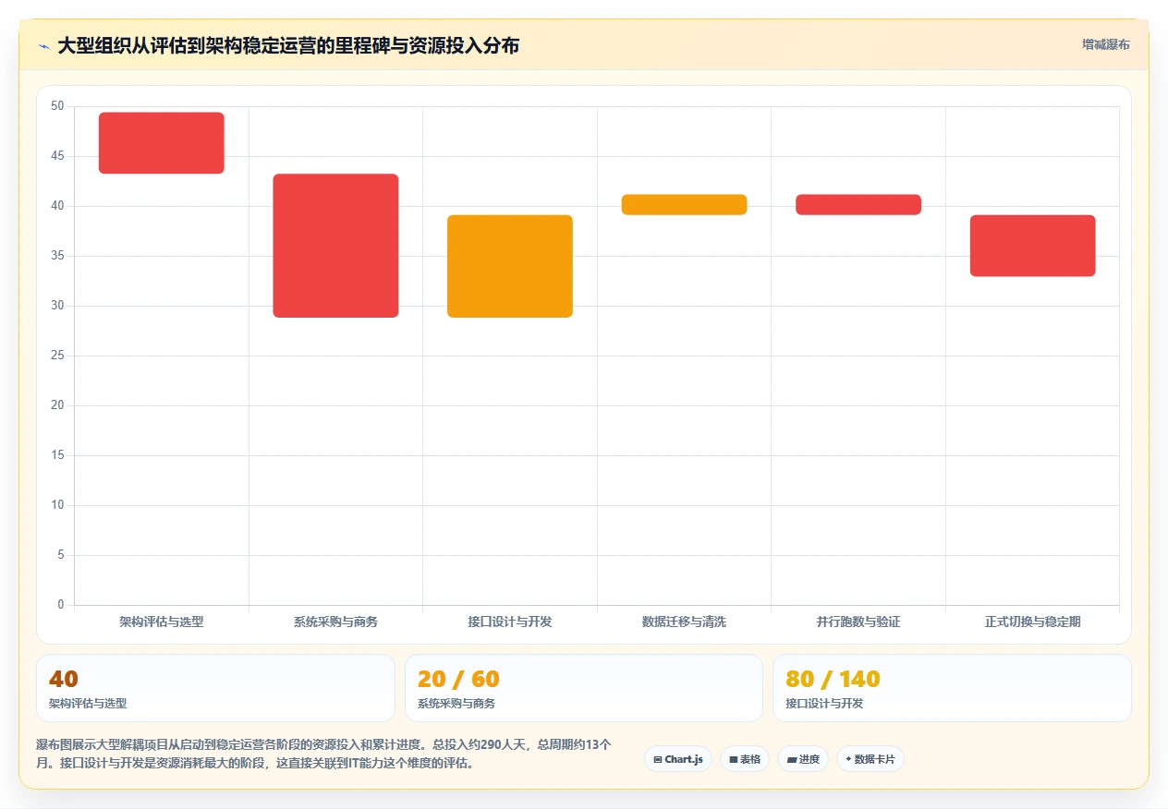
Task: Click the 40 value in first card
Action: 64,679
